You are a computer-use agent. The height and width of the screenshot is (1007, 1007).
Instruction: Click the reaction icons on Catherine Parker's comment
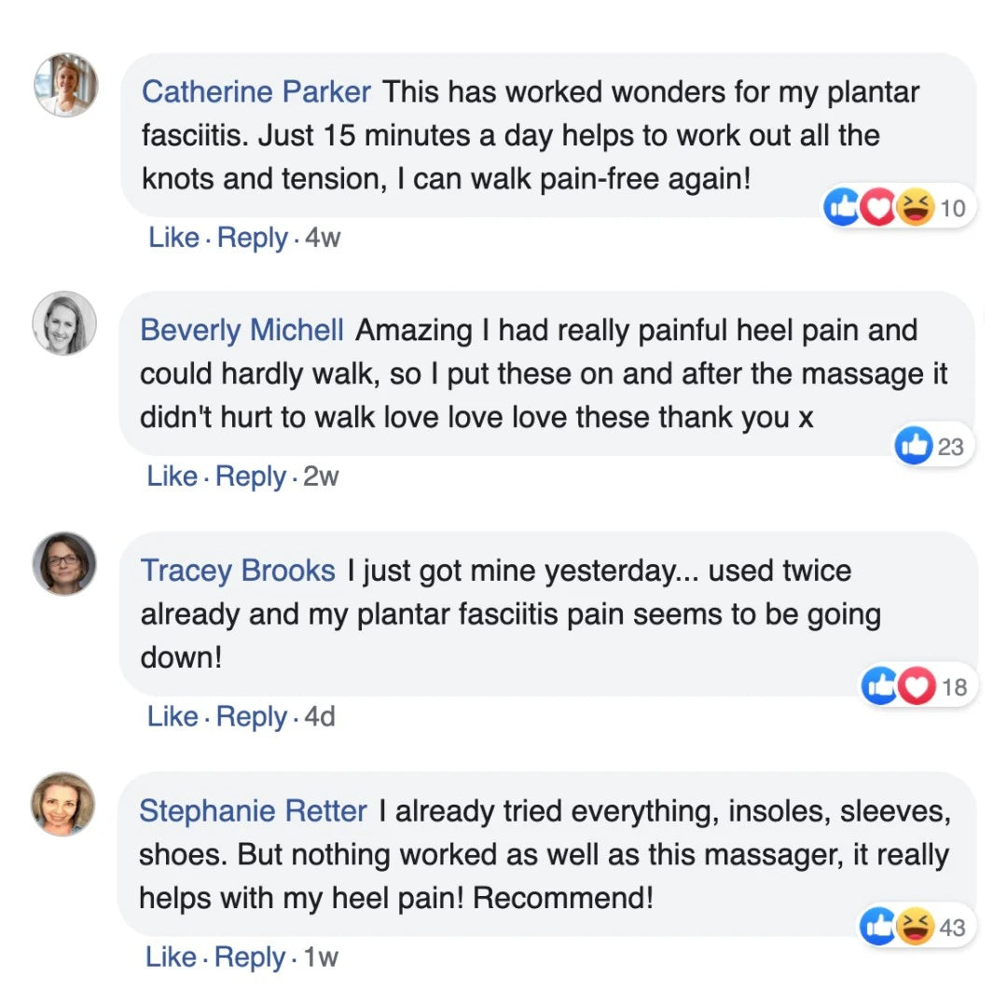(878, 208)
